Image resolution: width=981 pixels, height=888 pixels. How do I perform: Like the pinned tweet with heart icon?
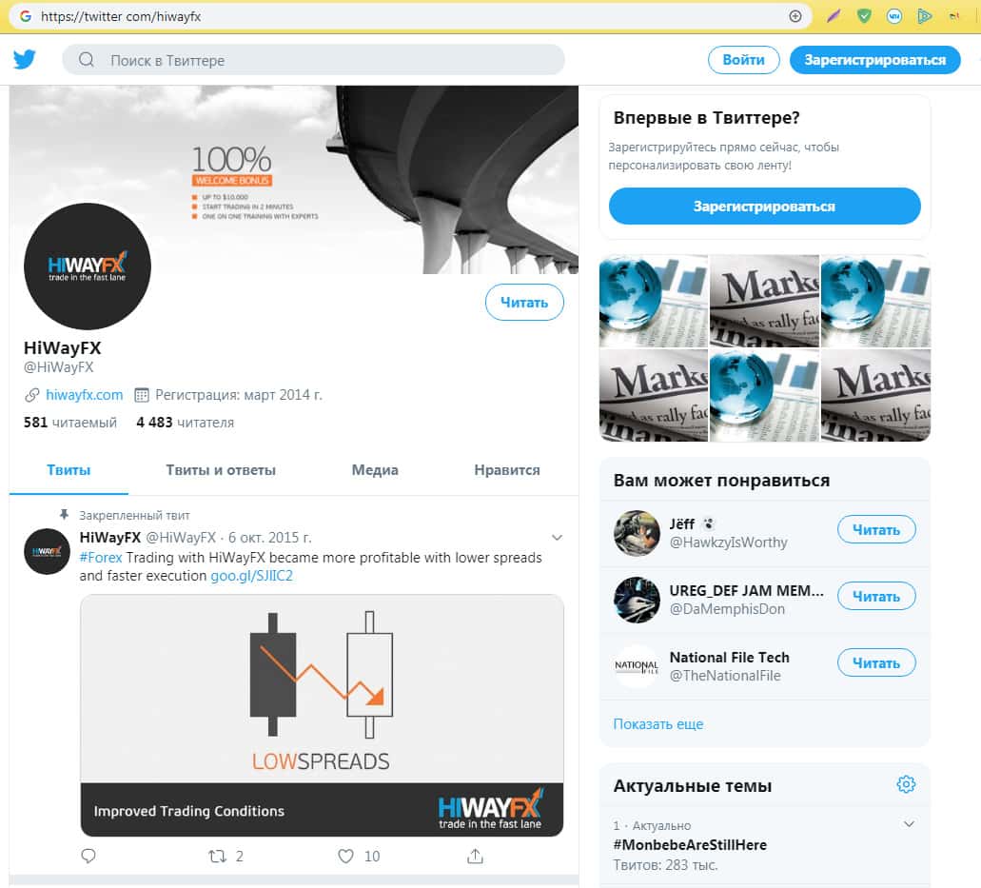[346, 856]
